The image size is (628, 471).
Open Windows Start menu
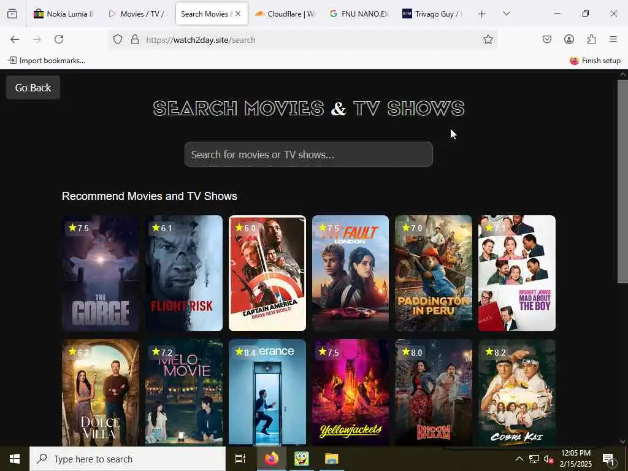click(x=15, y=459)
